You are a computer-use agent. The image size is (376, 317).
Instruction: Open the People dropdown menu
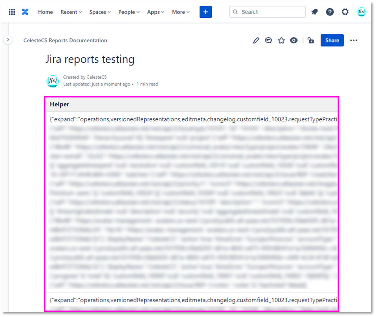point(129,12)
